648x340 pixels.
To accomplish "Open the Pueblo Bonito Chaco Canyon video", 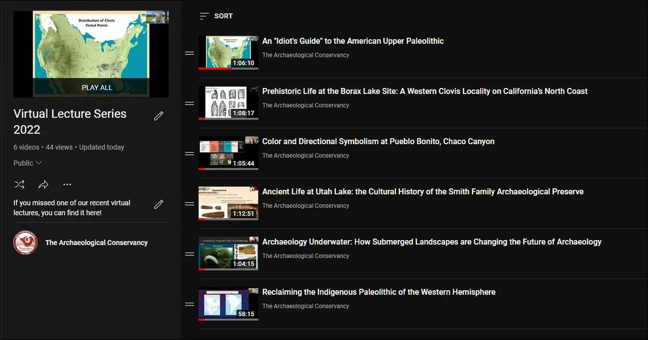I will (378, 141).
